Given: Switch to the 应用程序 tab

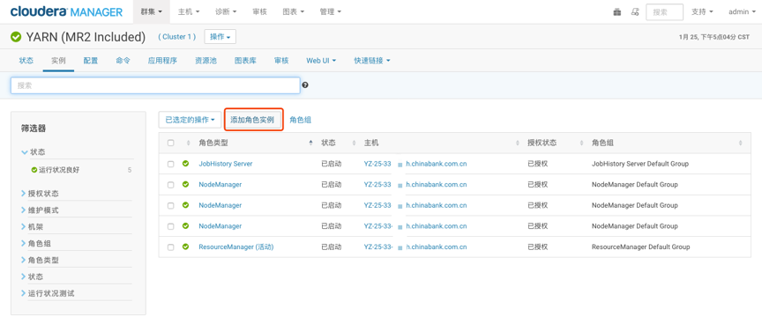Looking at the screenshot, I should (162, 61).
